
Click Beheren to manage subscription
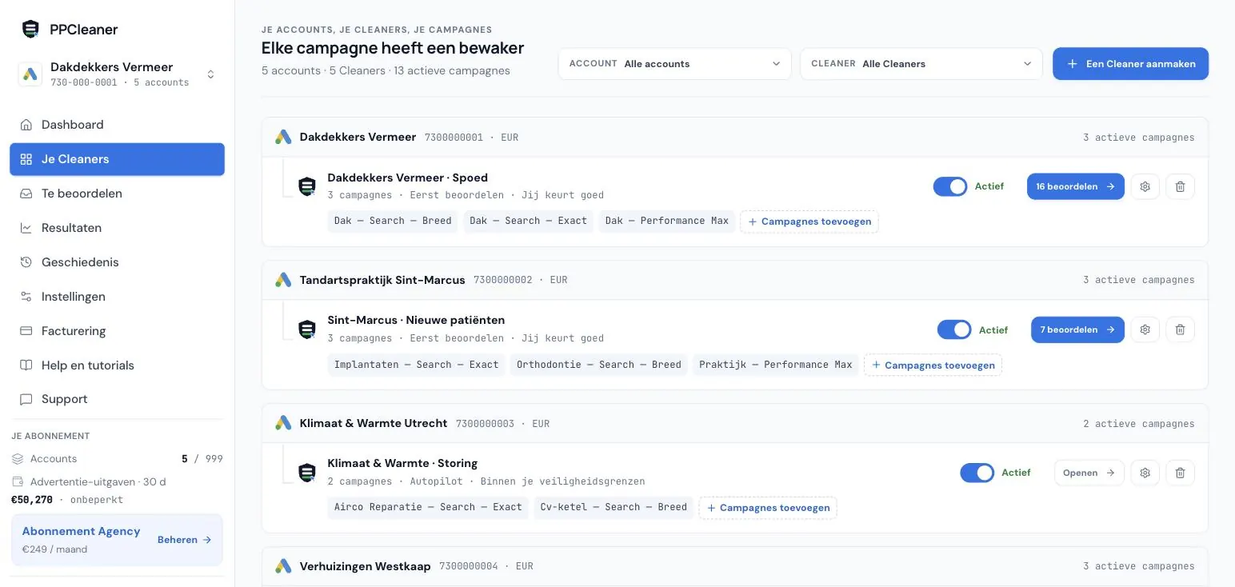tap(184, 540)
